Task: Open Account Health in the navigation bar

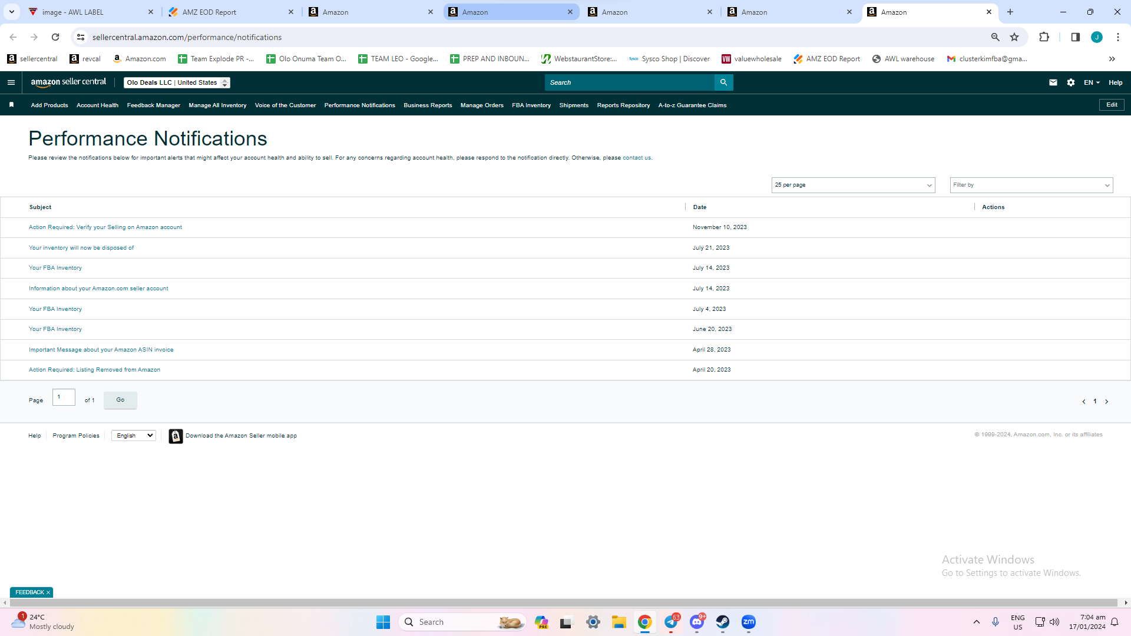Action: [97, 105]
